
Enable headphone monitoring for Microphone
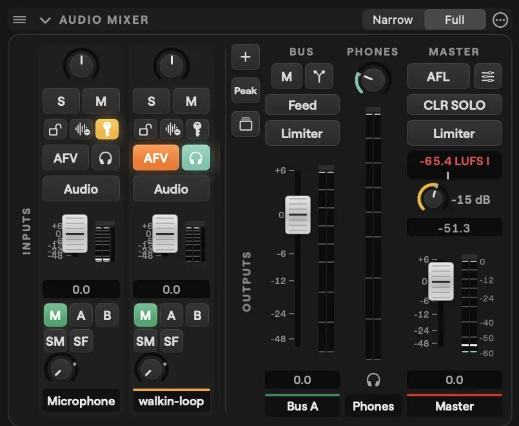point(106,157)
